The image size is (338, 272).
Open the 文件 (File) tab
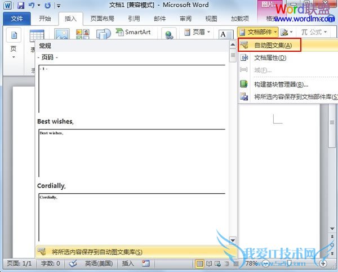pos(17,19)
